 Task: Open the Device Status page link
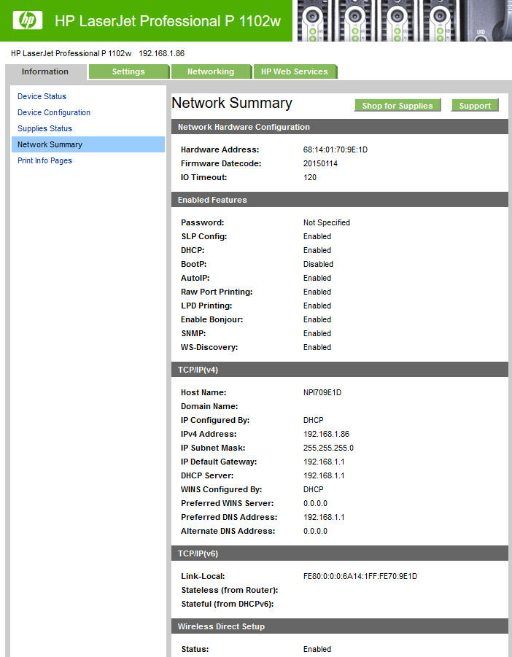pos(42,96)
